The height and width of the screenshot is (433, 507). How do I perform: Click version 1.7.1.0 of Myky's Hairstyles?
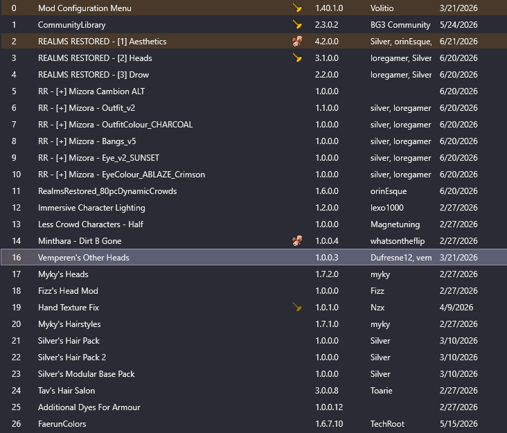pyautogui.click(x=327, y=324)
